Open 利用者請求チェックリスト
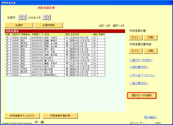 [22, 116]
